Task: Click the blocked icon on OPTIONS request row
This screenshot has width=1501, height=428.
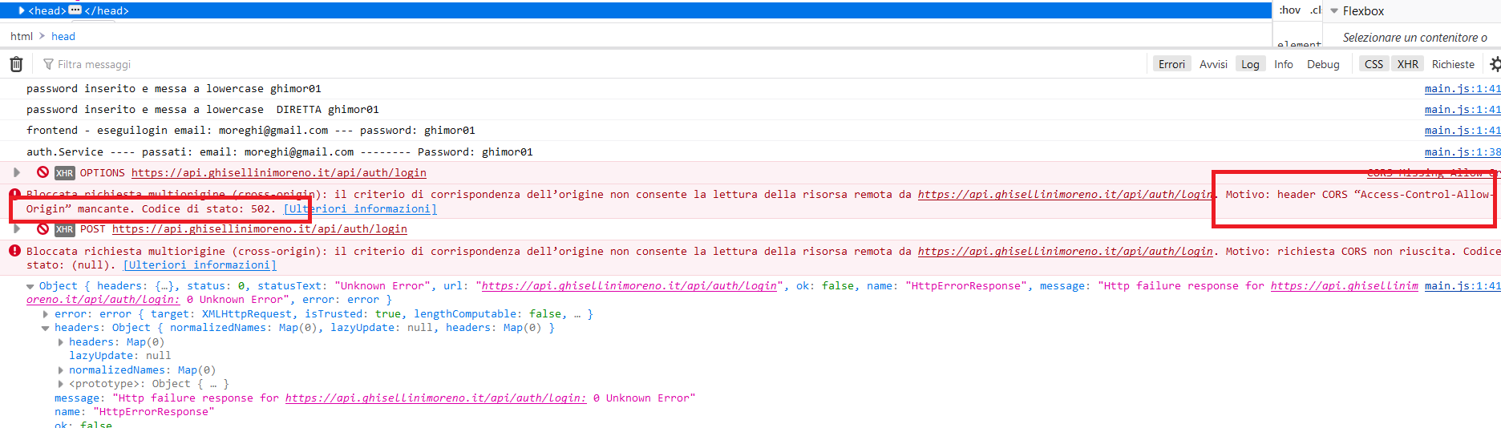Action: click(43, 172)
